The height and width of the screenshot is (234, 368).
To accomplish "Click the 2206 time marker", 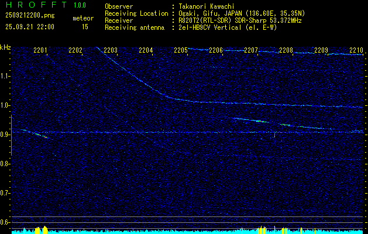I will (216, 50).
